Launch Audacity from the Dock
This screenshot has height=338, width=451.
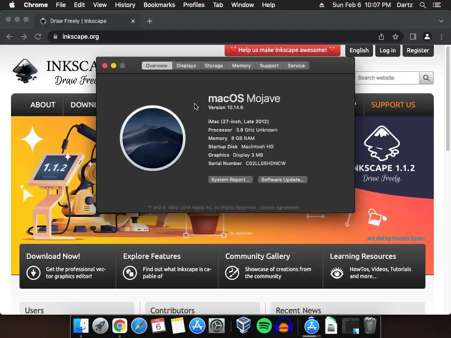coord(284,326)
